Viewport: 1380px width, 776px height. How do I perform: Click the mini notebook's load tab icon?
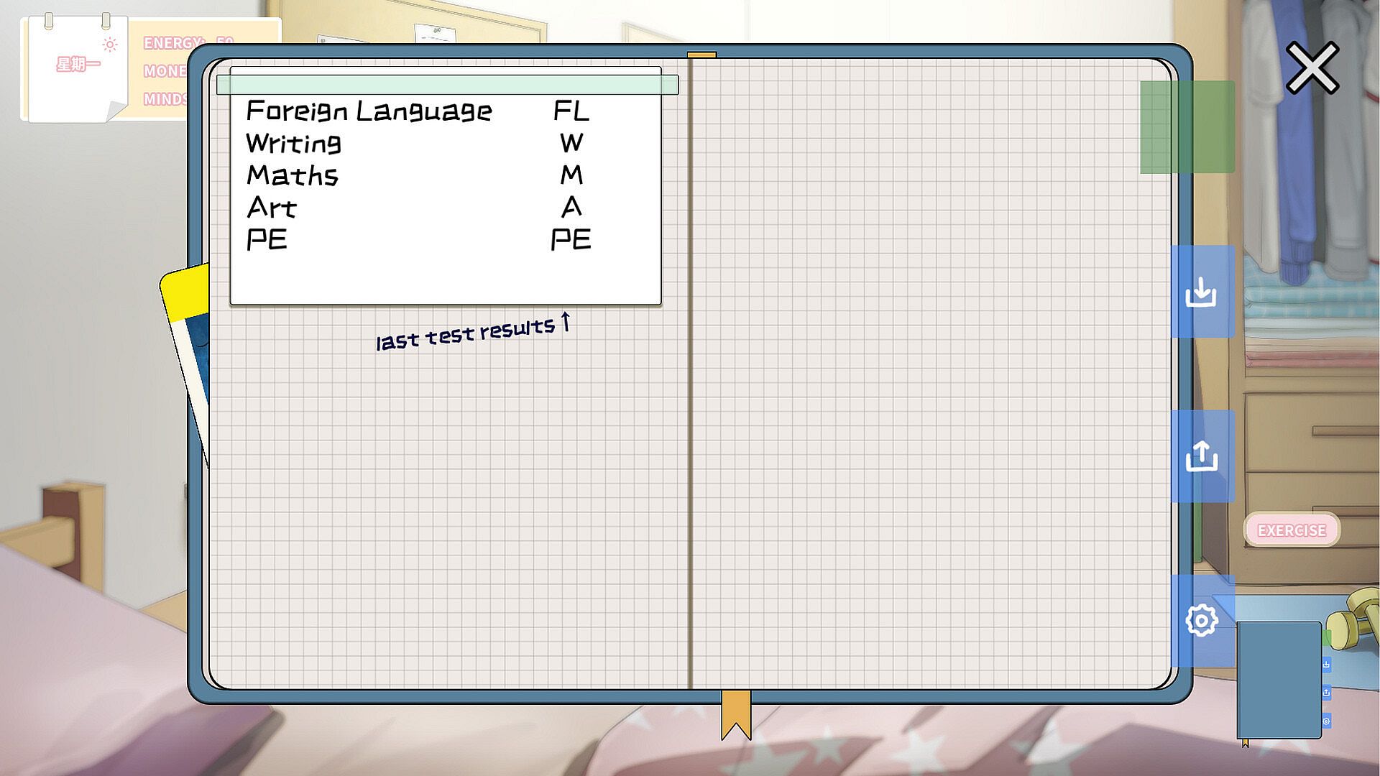[1327, 692]
